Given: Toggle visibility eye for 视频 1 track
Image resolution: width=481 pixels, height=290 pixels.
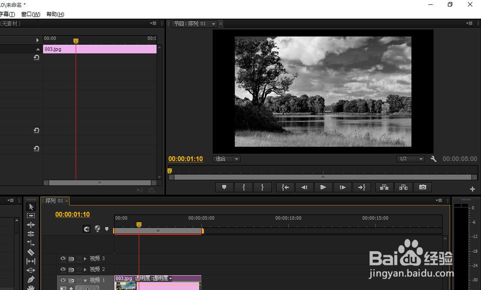Looking at the screenshot, I should click(x=63, y=280).
